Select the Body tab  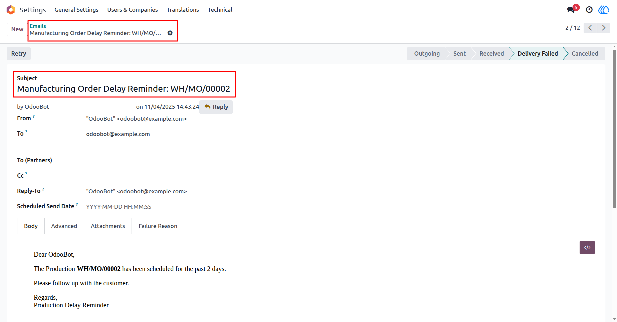point(31,226)
